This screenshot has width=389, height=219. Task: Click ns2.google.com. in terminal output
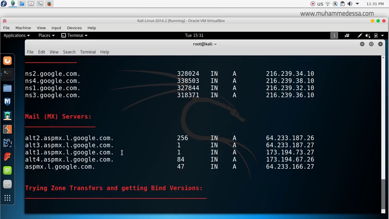coord(53,74)
